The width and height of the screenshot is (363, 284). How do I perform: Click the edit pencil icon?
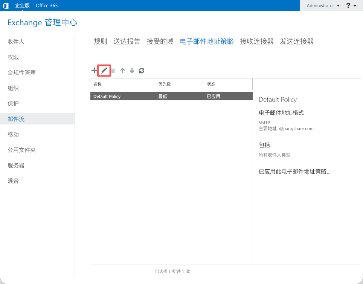[x=104, y=71]
